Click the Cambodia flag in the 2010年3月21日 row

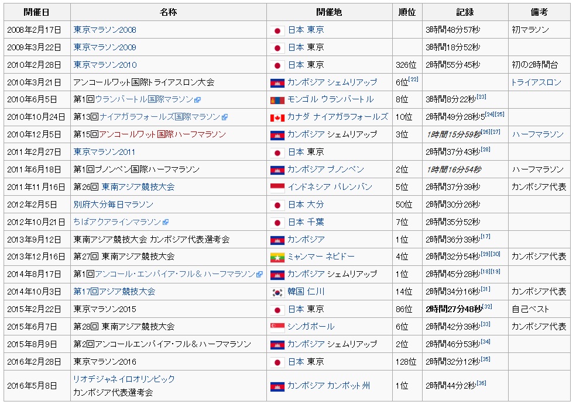(277, 83)
